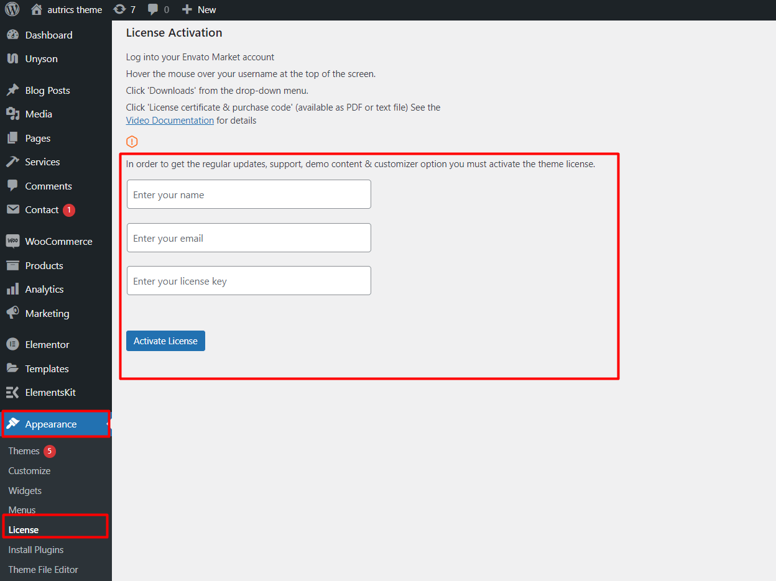Open Elementor from the sidebar

click(x=47, y=344)
